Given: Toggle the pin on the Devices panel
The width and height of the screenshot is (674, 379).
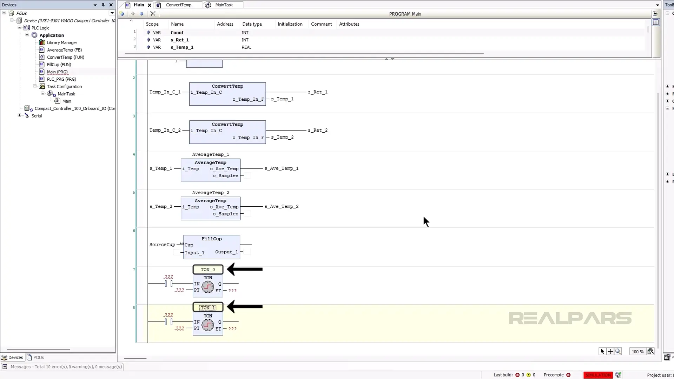Looking at the screenshot, I should [103, 5].
